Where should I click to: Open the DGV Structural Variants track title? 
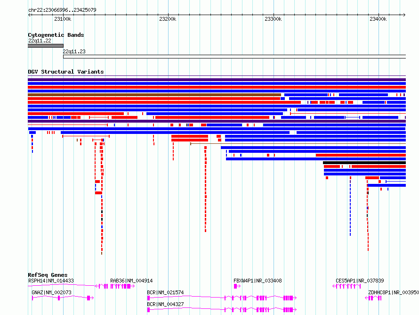pos(66,72)
